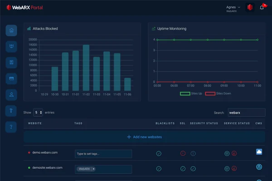Image resolution: width=272 pixels, height=181 pixels.
Task: Click the Attacks Blocked panel title
Action: (x=45, y=29)
